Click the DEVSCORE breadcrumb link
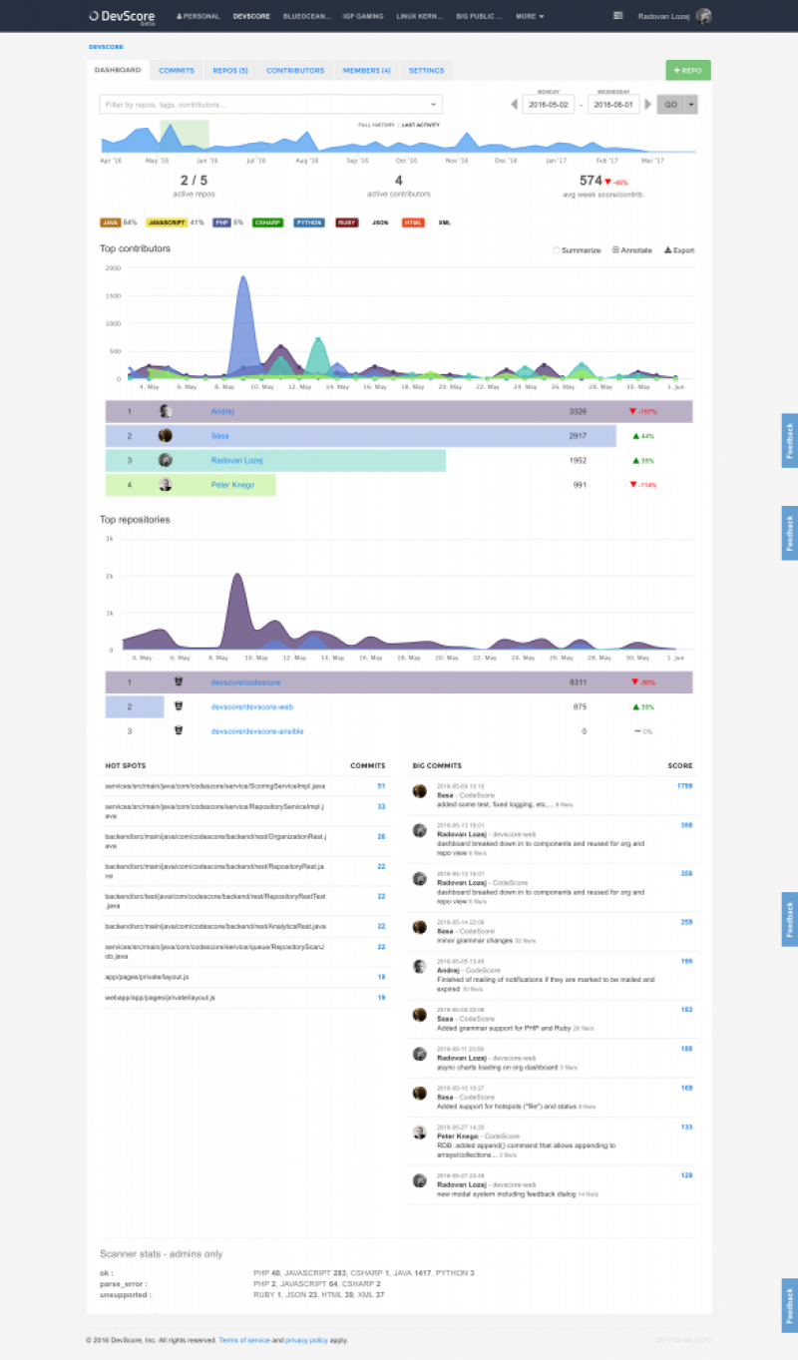 (x=106, y=47)
